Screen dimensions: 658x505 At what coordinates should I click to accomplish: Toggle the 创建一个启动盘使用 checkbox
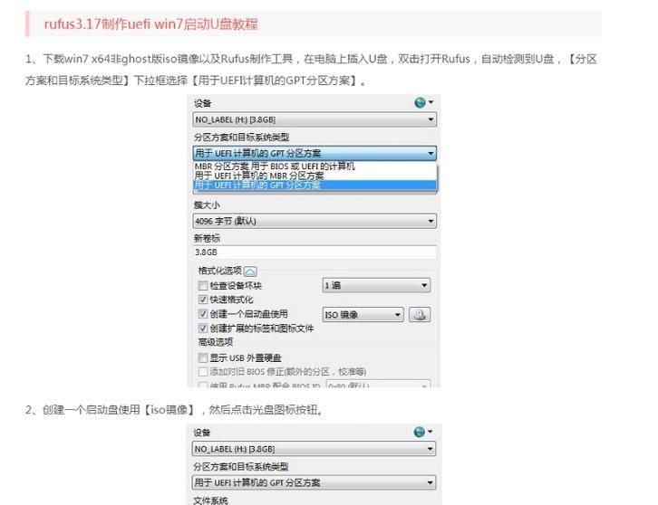point(203,314)
